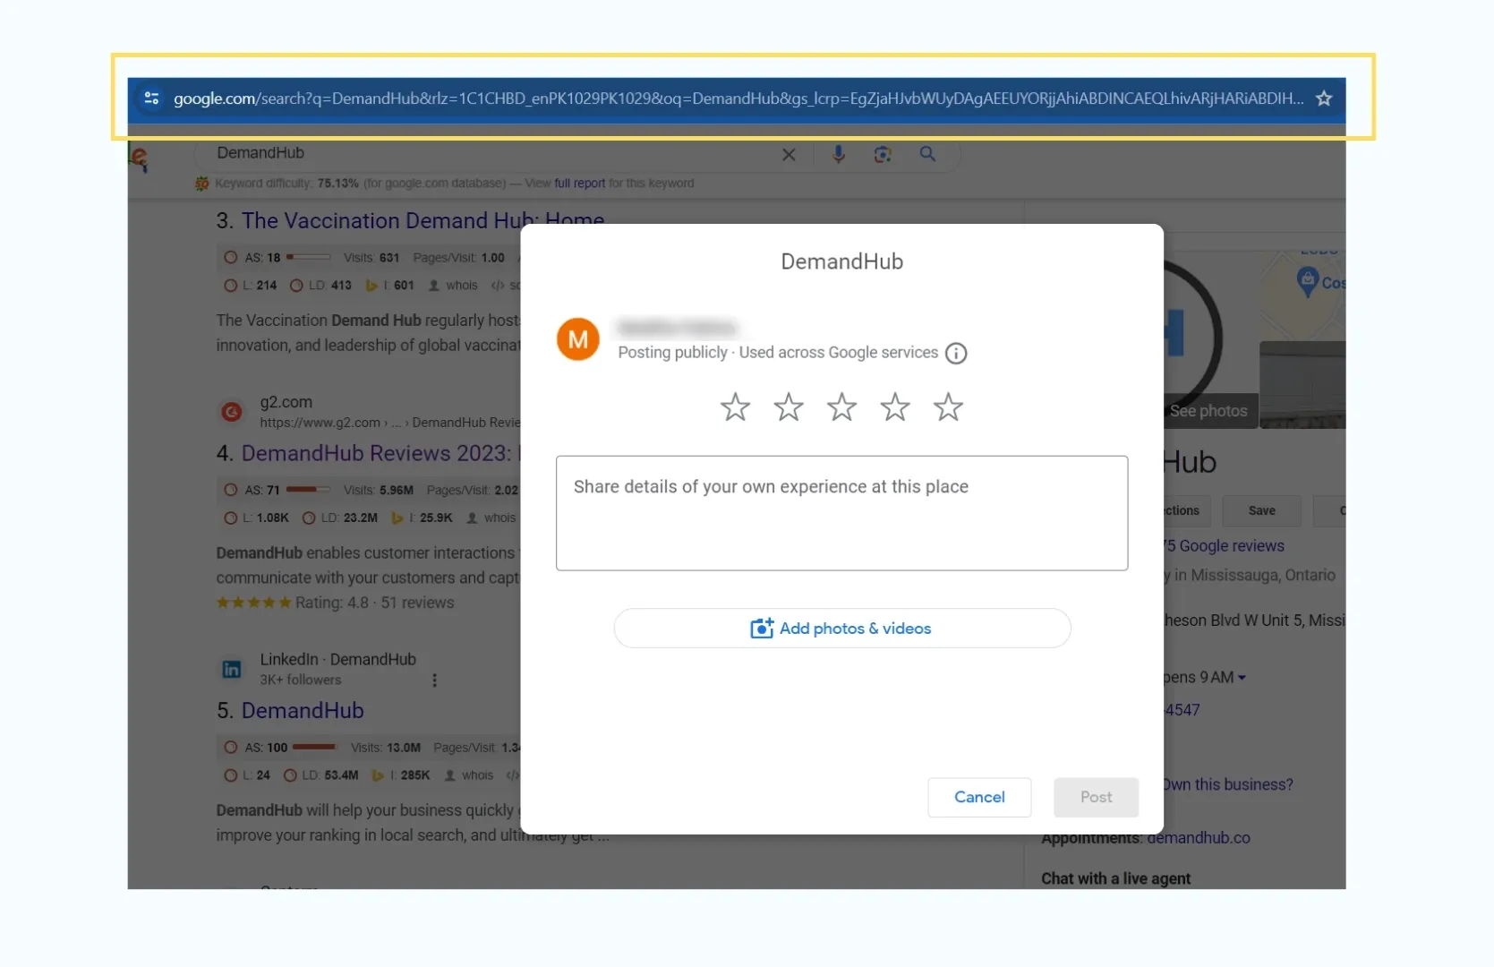
Task: Cancel the review dialog
Action: [979, 797]
